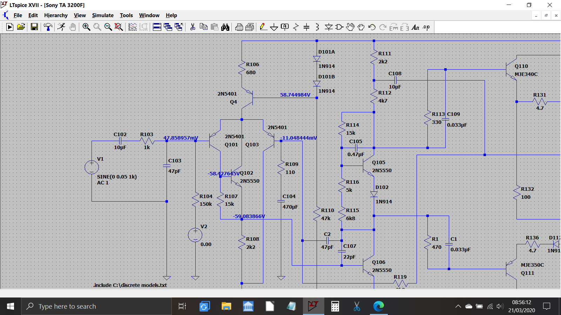Select the Cut scissors tool

pos(192,27)
